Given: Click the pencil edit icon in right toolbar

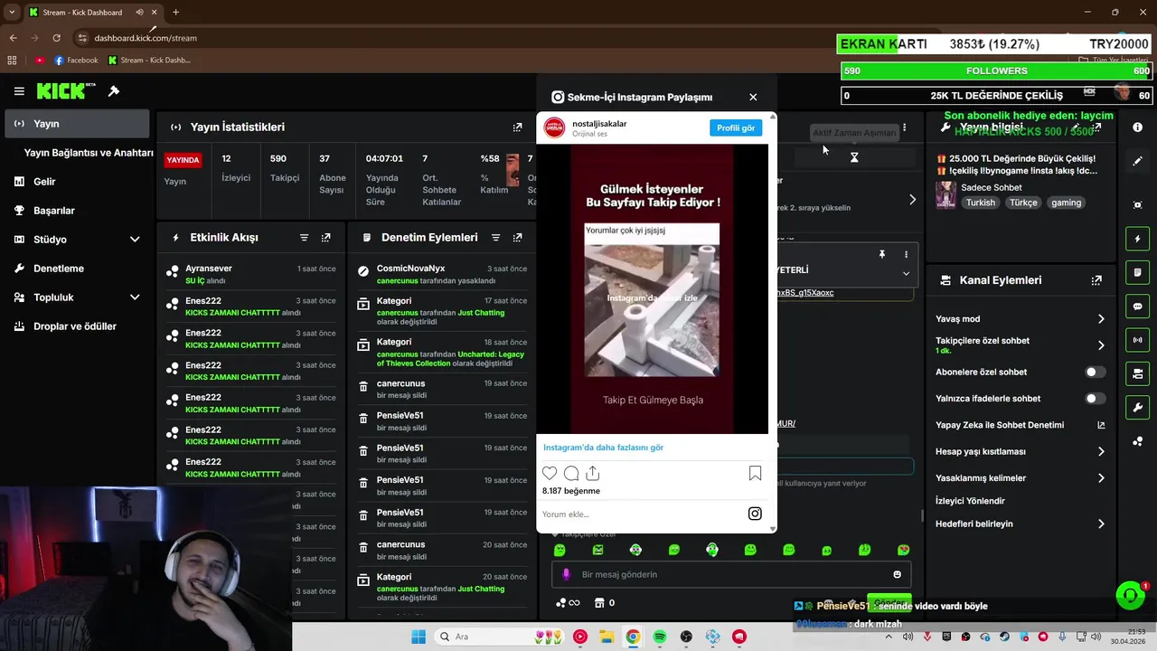Looking at the screenshot, I should [1137, 161].
